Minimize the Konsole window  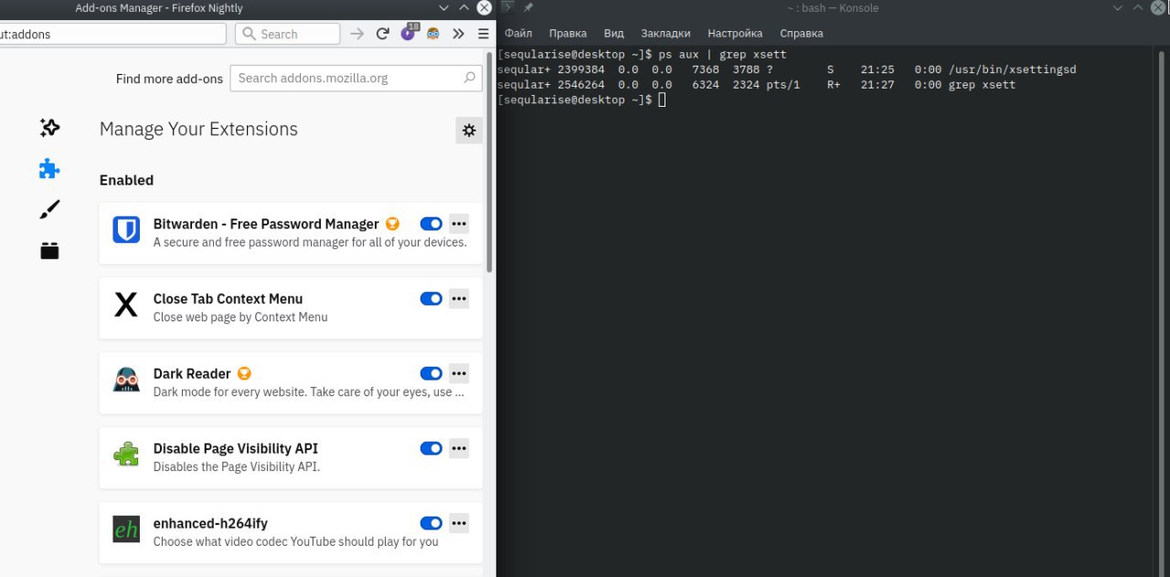click(x=1118, y=7)
